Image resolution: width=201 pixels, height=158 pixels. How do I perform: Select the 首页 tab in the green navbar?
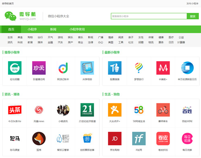(11, 29)
